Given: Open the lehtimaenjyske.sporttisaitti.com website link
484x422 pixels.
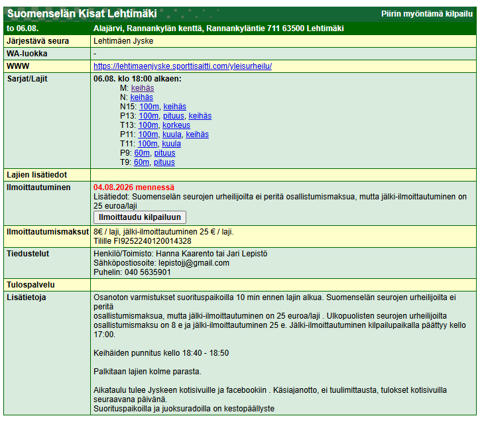Looking at the screenshot, I should (182, 66).
